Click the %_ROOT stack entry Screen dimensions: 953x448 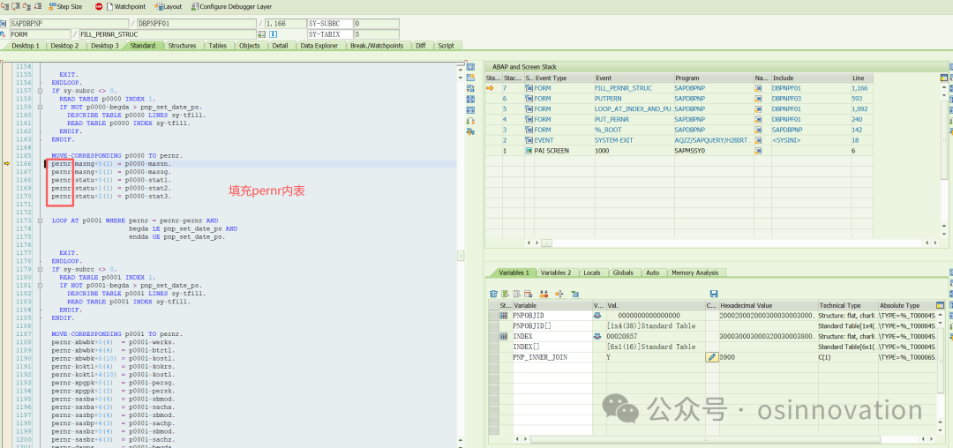pyautogui.click(x=634, y=130)
